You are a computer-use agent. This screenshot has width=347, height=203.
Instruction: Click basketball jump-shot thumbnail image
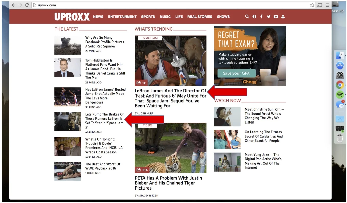(x=68, y=97)
